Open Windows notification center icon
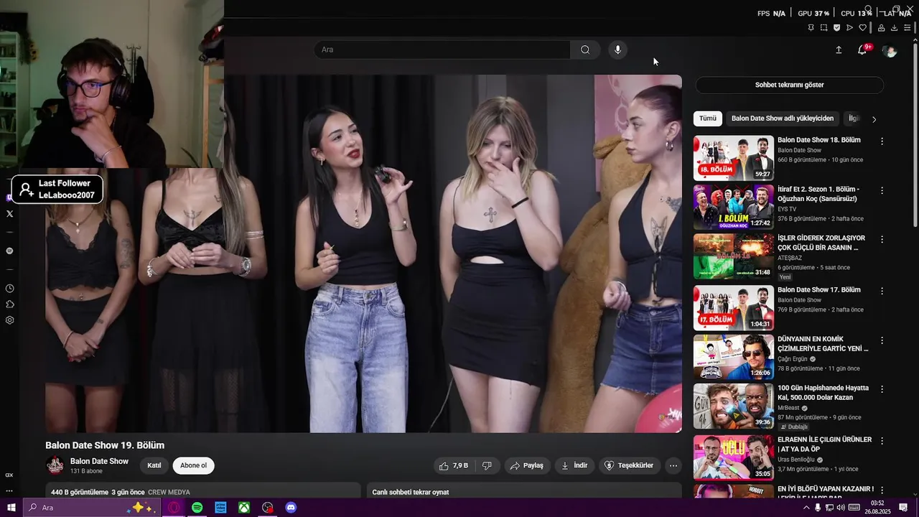 click(x=903, y=508)
